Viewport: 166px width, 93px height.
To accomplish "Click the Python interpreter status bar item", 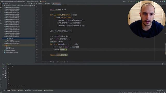I will click(146, 92).
